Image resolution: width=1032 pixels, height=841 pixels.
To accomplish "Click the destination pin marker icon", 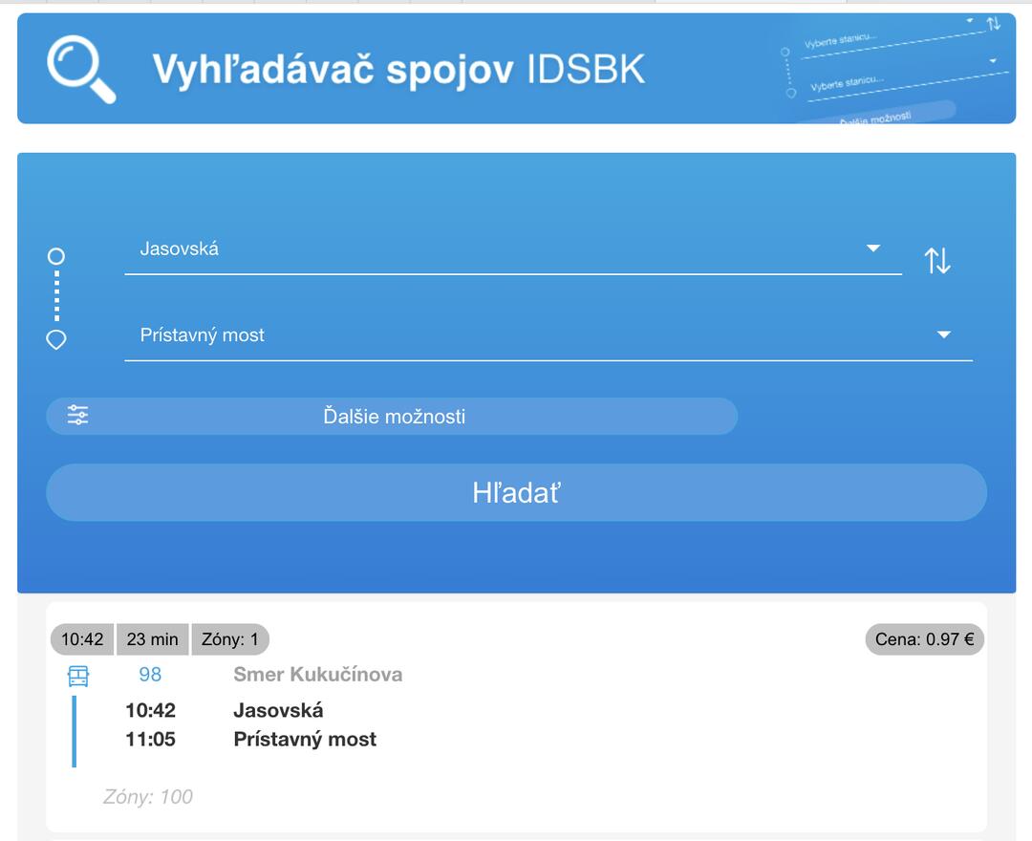I will click(56, 339).
